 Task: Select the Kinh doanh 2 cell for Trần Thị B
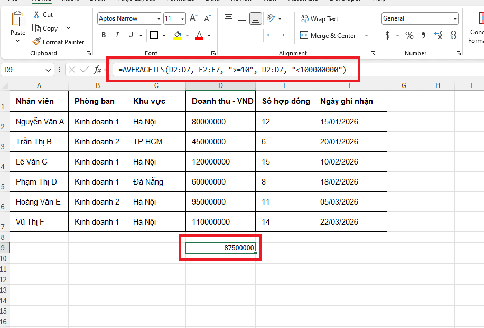(98, 142)
